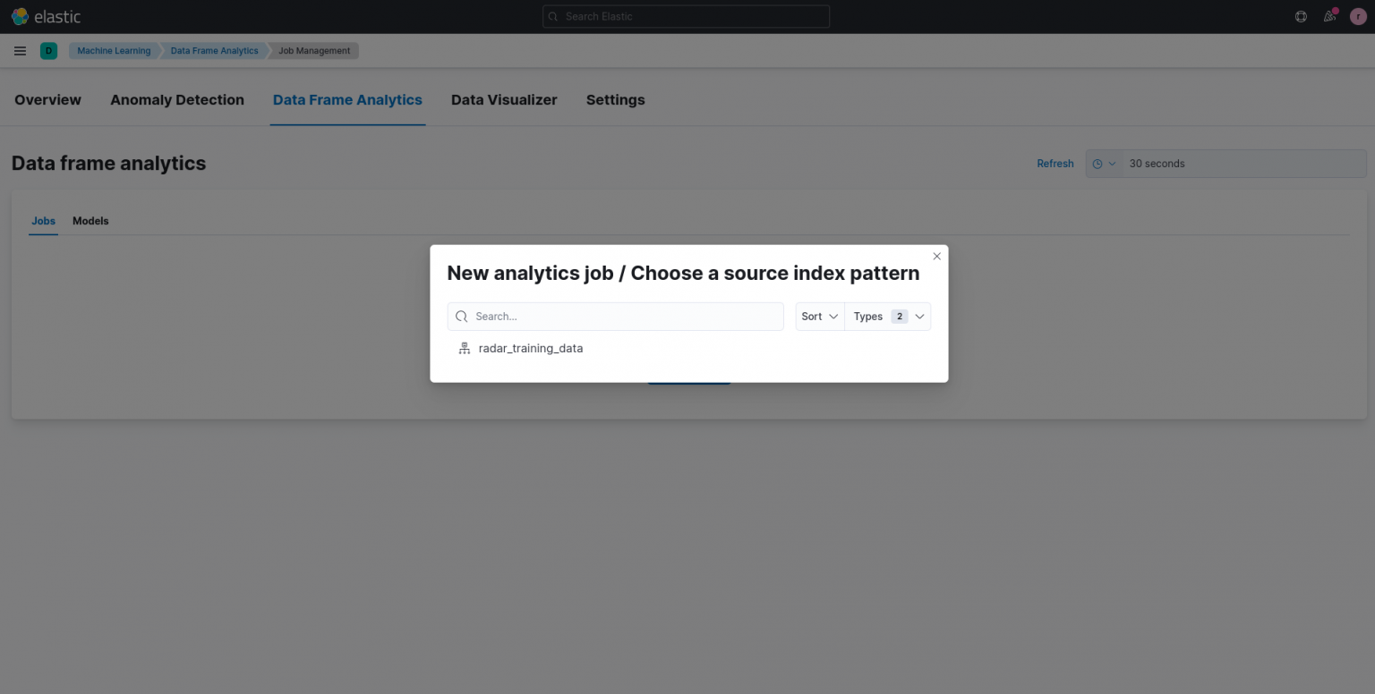Image resolution: width=1375 pixels, height=694 pixels.
Task: Open the Sort dropdown in the dialog
Action: pos(818,316)
